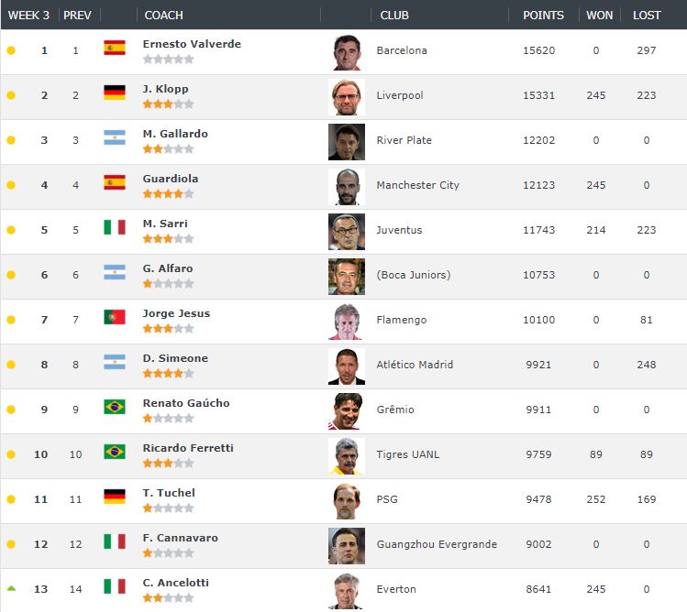Viewport: 687px width, 612px height.
Task: Click the Italy flag next to M. Sarri
Action: (x=115, y=227)
